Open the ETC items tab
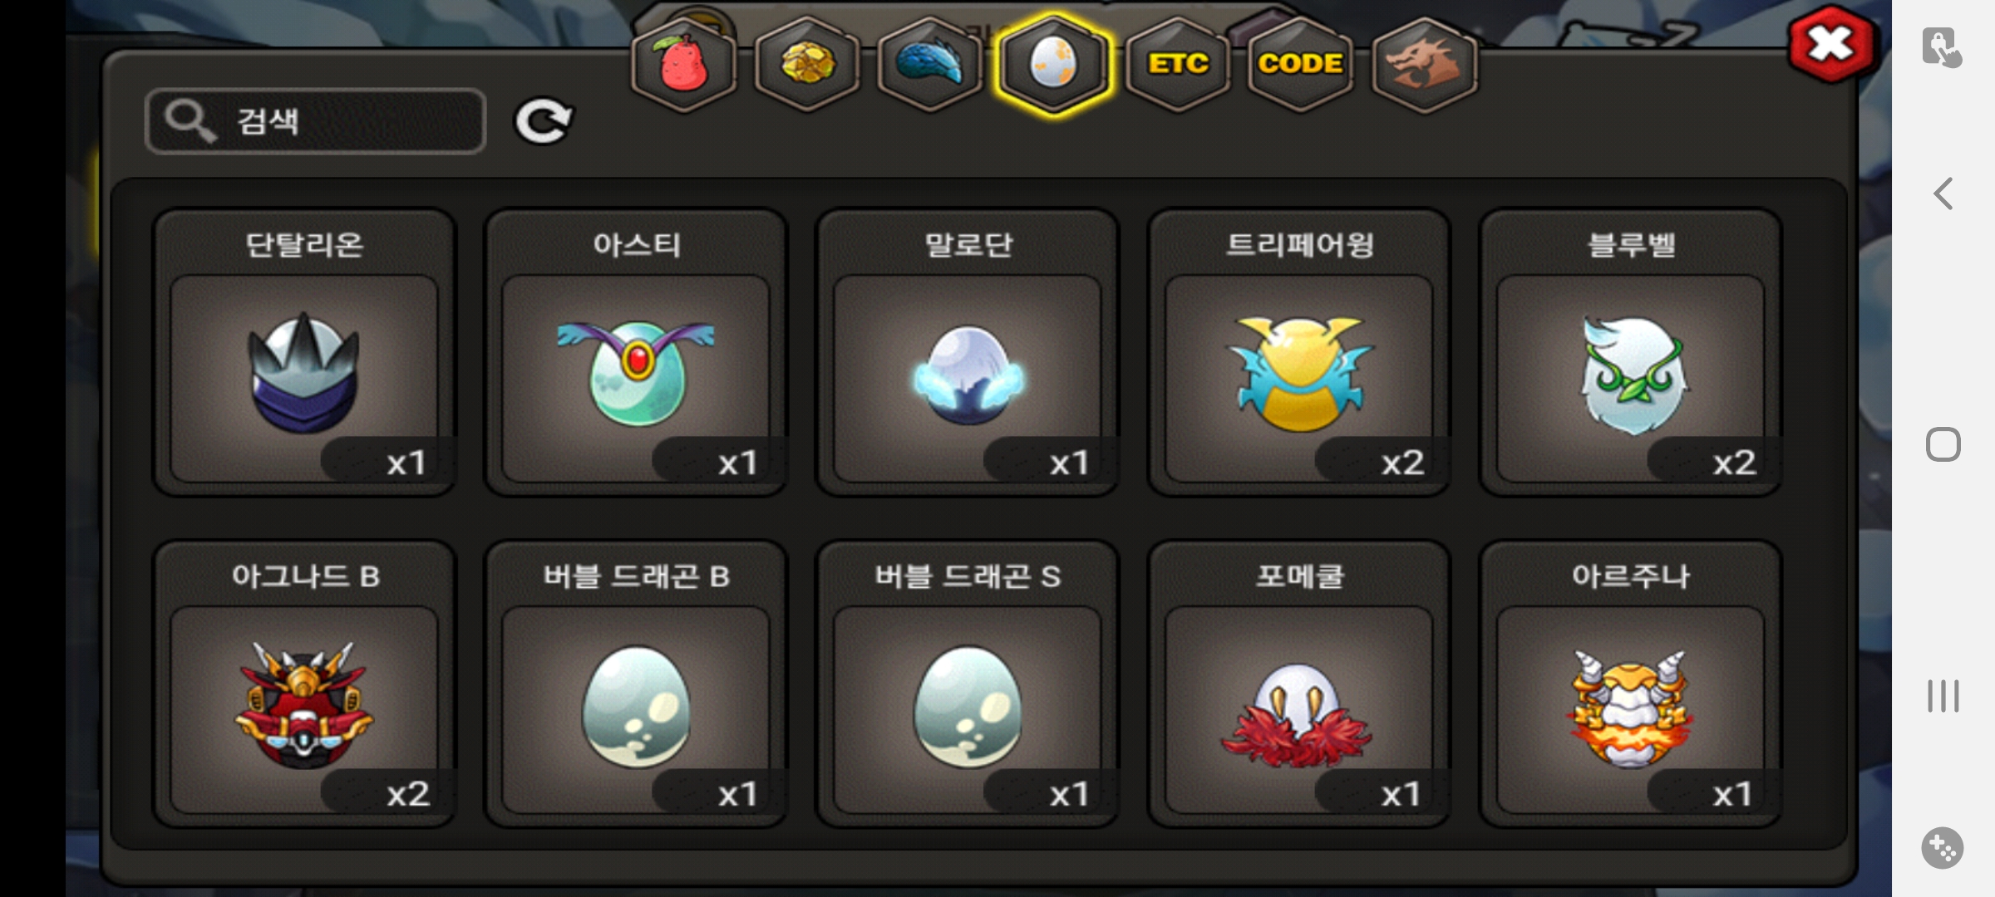The image size is (1995, 897). 1178,64
